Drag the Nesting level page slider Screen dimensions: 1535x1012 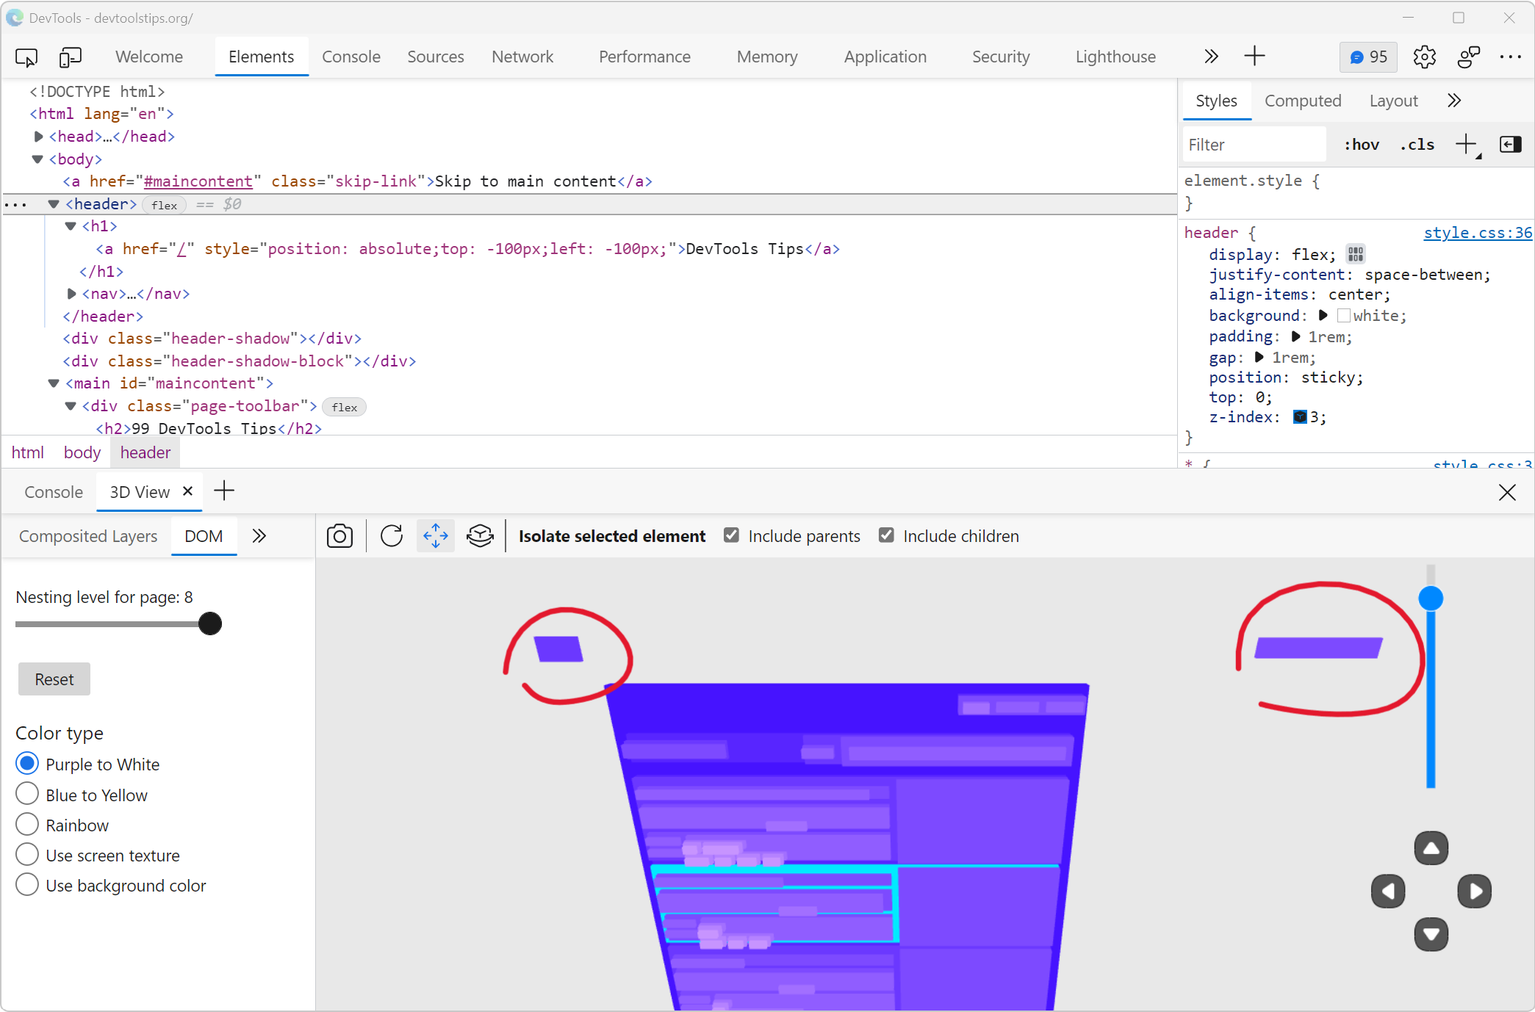click(209, 624)
